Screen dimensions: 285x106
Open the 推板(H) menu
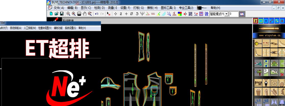click(152, 8)
